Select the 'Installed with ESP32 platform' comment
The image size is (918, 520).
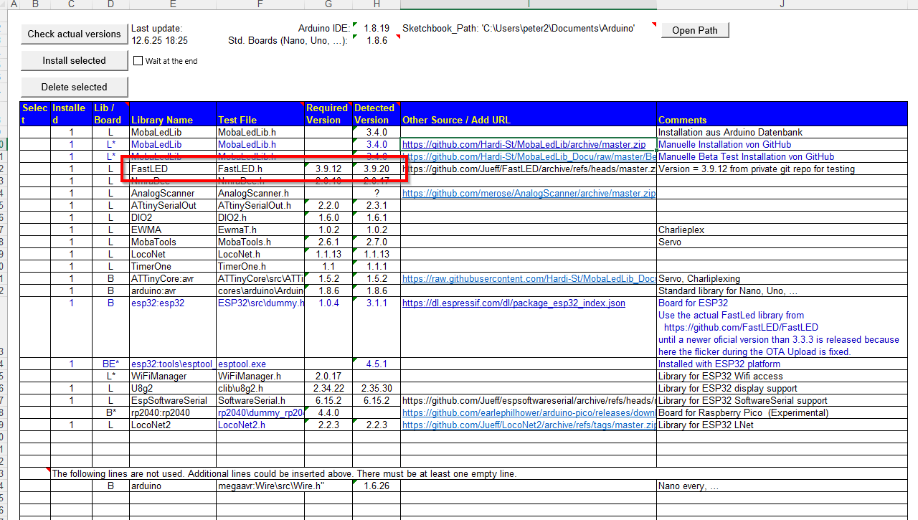[782, 364]
